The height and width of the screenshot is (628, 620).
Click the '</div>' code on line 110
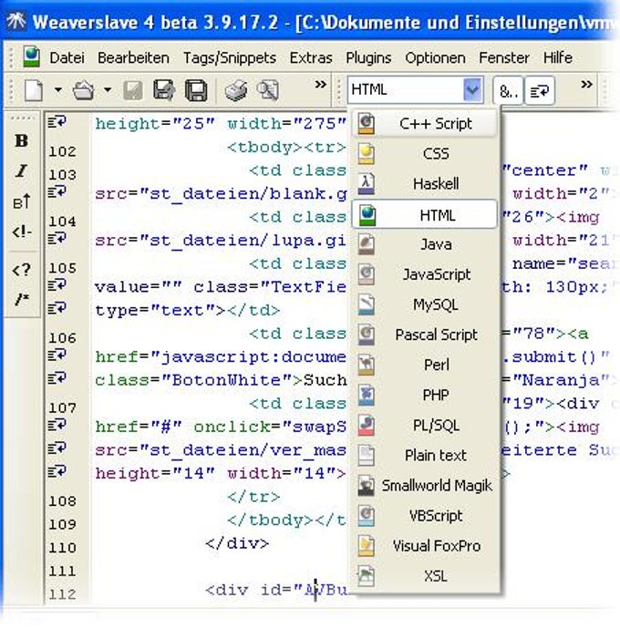[237, 543]
